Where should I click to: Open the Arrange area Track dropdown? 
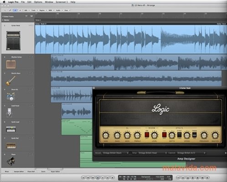[x=34, y=10]
